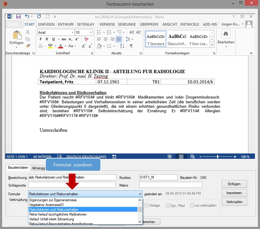Open line spacing dropdown
260x229 pixels.
coord(132,39)
